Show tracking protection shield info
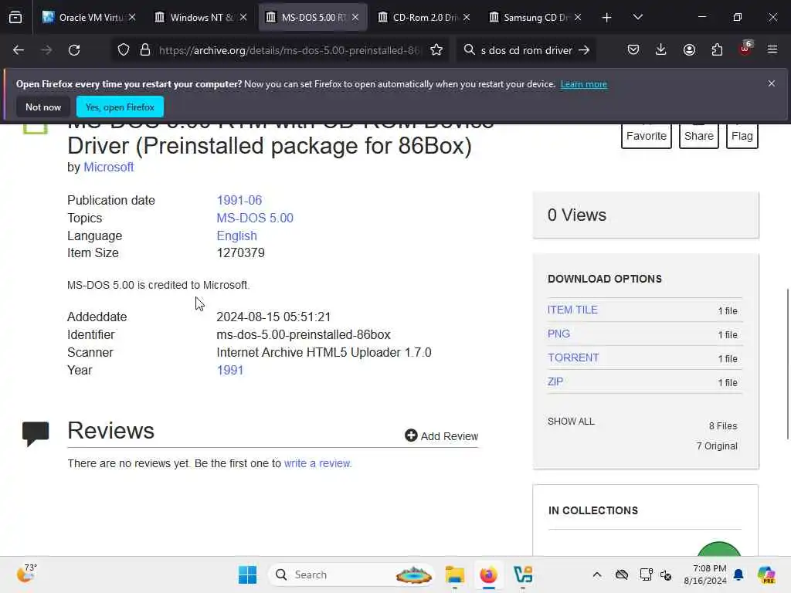This screenshot has height=593, width=791. (124, 50)
